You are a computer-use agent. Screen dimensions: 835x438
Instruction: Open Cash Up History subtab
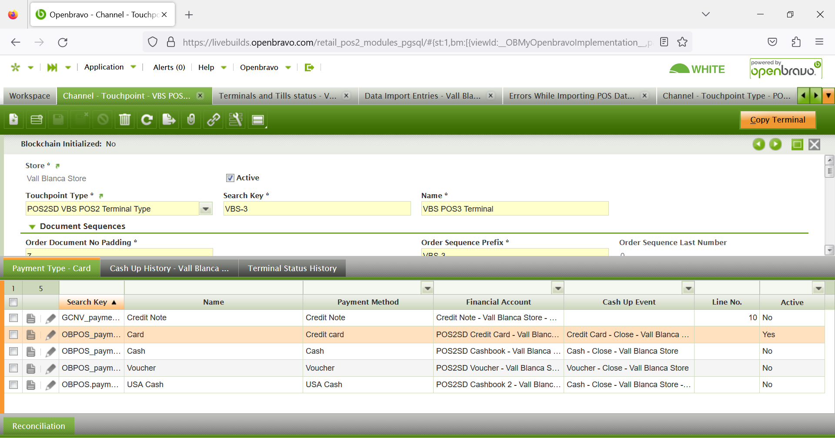pyautogui.click(x=169, y=269)
